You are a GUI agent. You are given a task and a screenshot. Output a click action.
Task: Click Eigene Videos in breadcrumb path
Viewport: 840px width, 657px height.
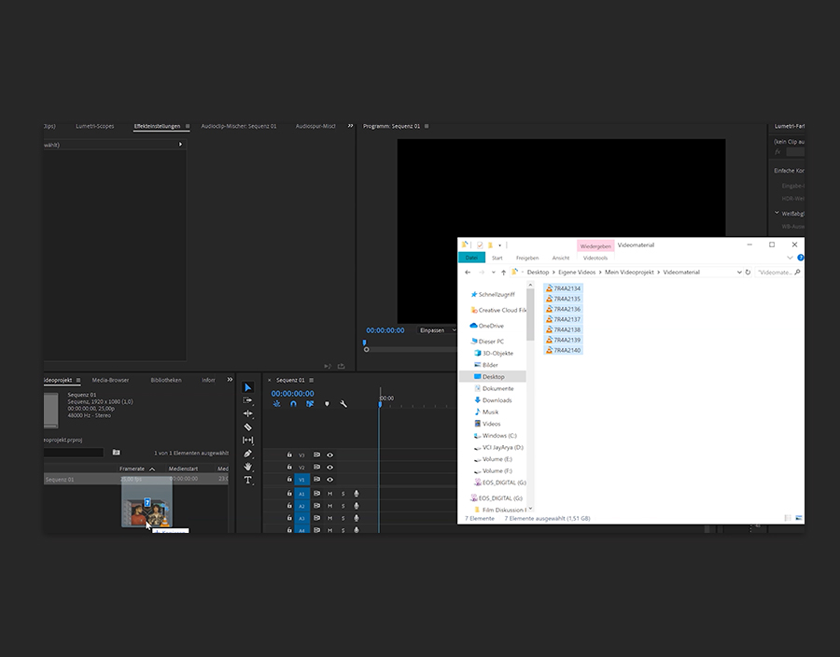tap(577, 272)
